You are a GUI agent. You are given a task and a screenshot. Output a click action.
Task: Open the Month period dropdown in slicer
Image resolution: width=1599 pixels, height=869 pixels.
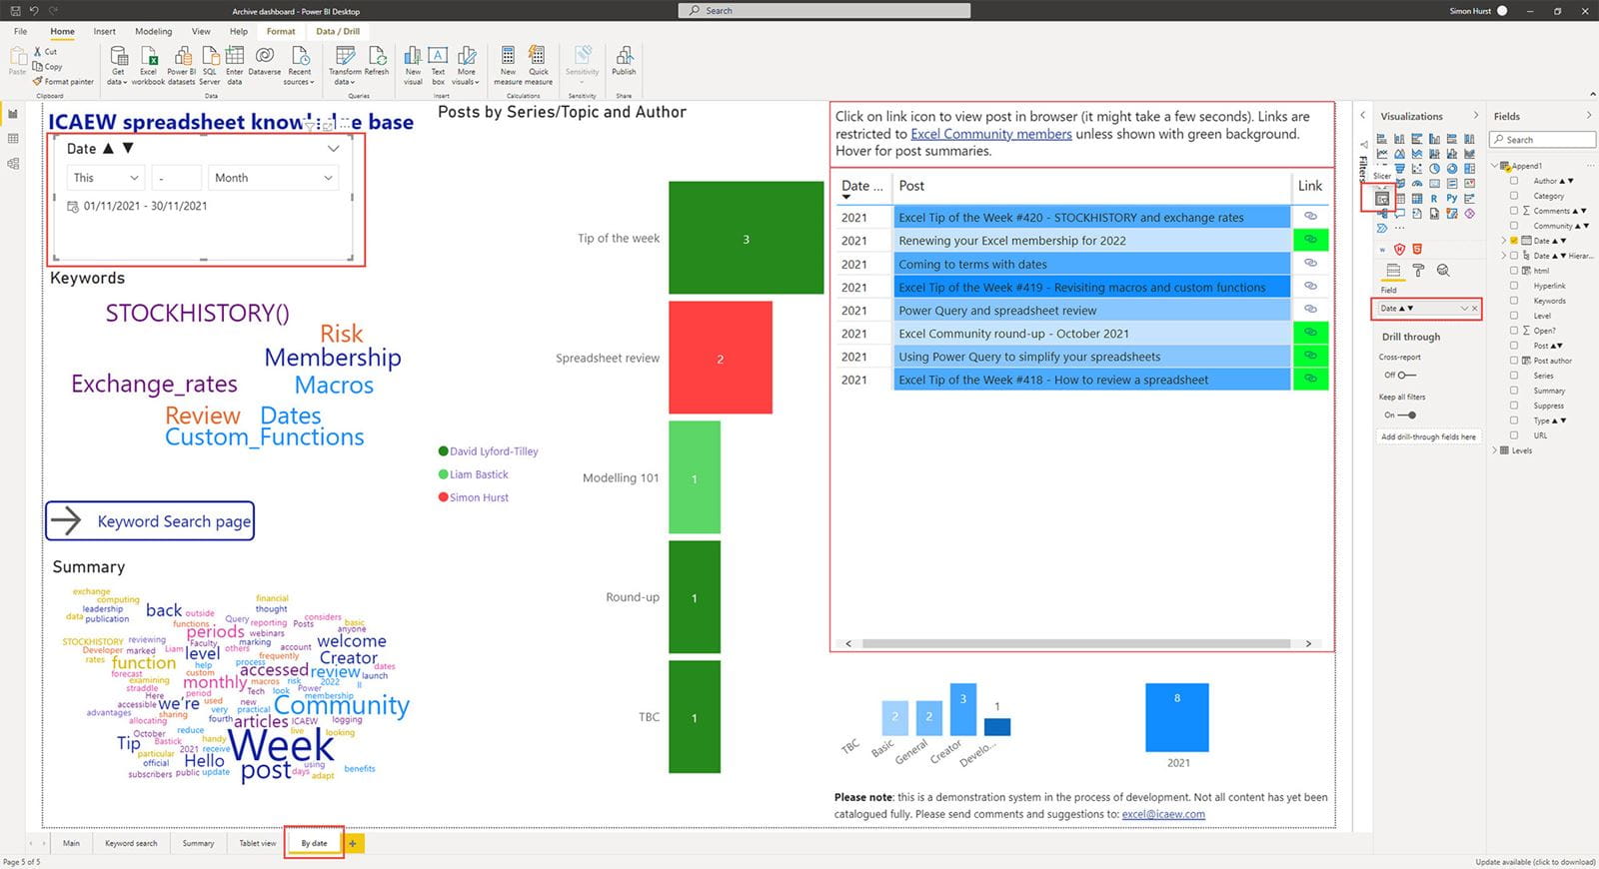(273, 178)
